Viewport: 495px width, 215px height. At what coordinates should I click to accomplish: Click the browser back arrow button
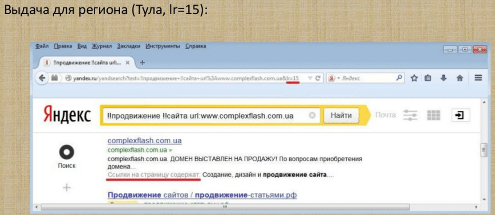43,78
